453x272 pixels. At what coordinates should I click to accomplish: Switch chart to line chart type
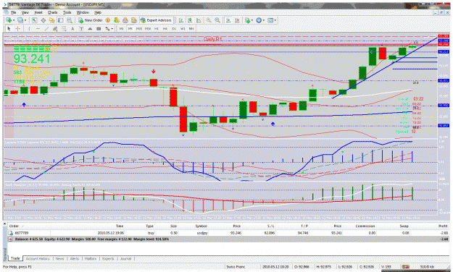[x=199, y=20]
